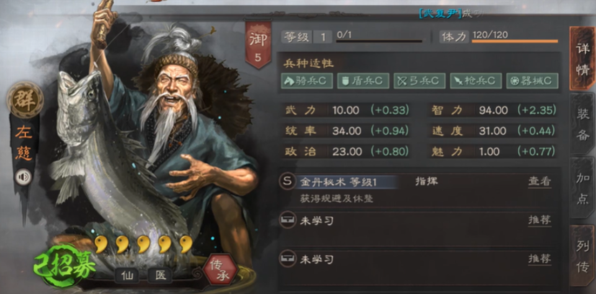The image size is (596, 294).
Task: Click the red 传承 button
Action: [220, 270]
